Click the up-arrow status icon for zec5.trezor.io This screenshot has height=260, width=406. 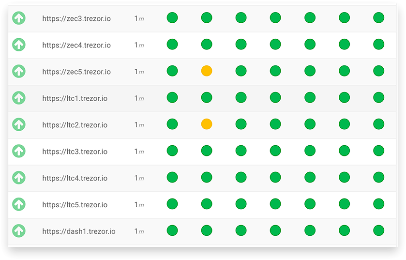click(x=19, y=71)
